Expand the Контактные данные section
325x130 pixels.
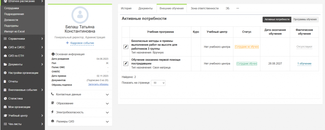coord(80,94)
